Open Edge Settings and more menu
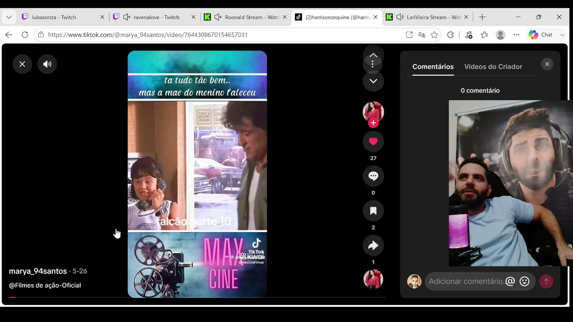This screenshot has width=573, height=322. point(517,34)
